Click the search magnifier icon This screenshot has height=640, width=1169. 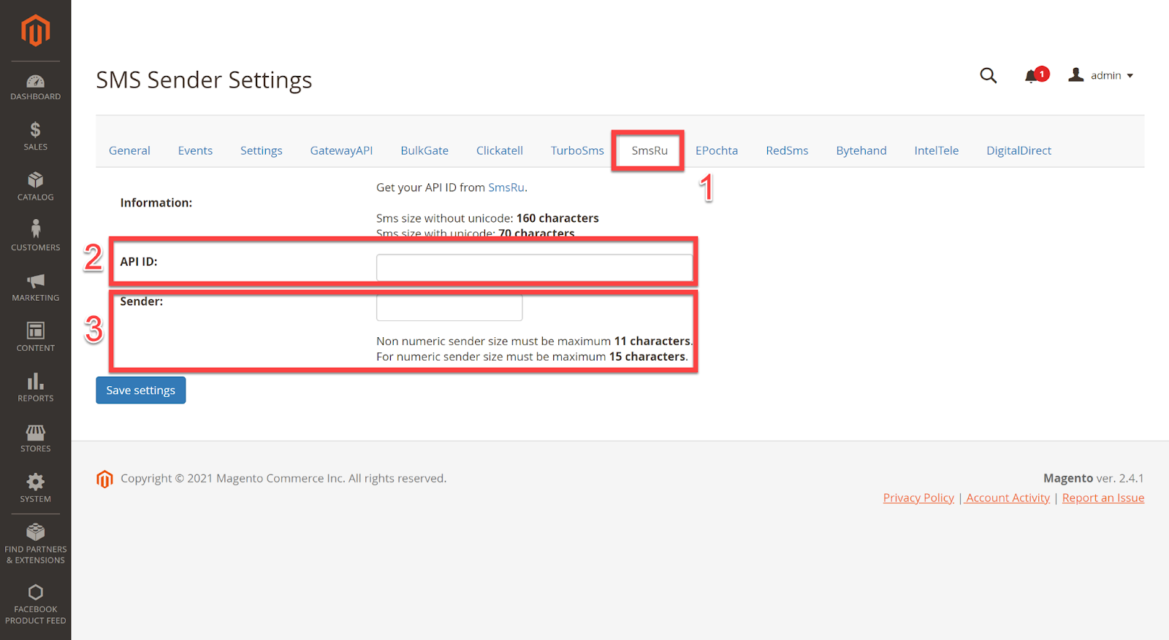[988, 75]
